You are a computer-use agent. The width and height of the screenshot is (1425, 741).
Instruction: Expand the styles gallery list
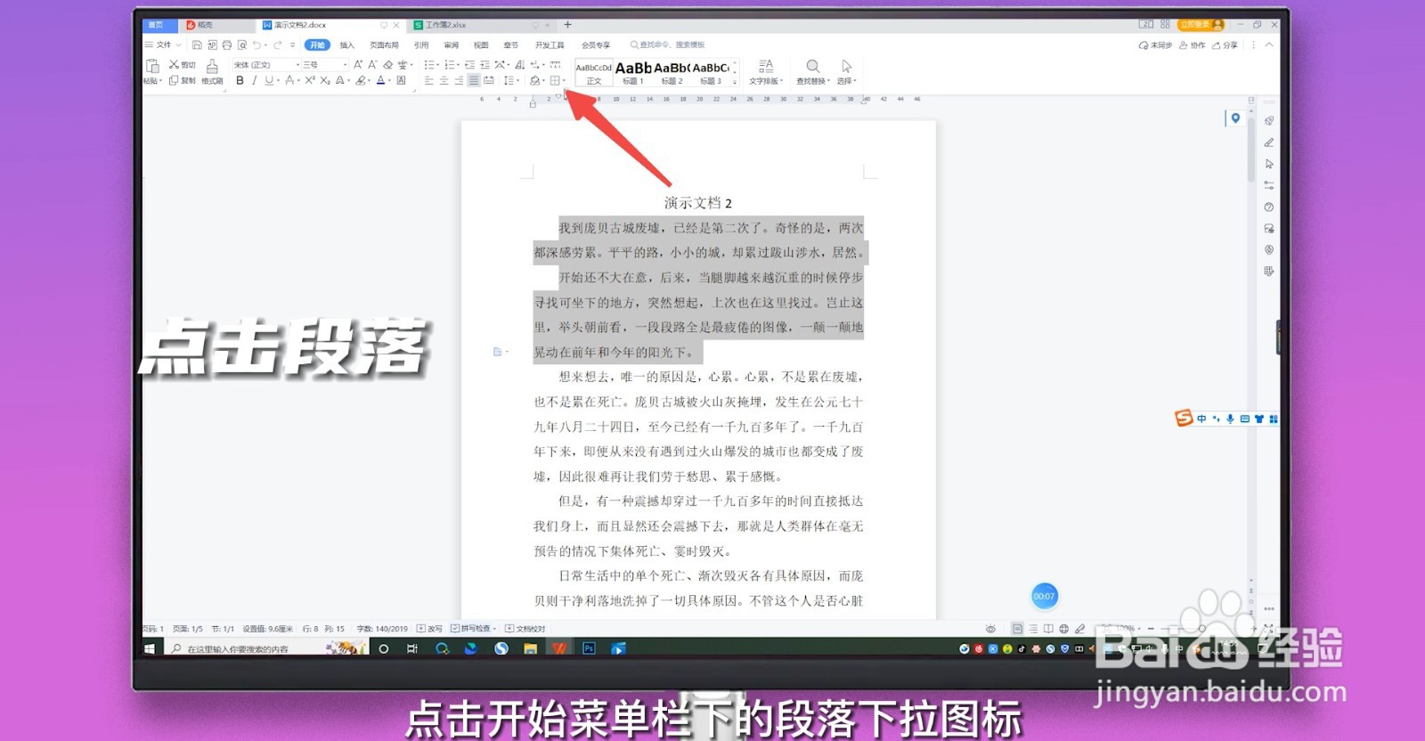pos(735,81)
